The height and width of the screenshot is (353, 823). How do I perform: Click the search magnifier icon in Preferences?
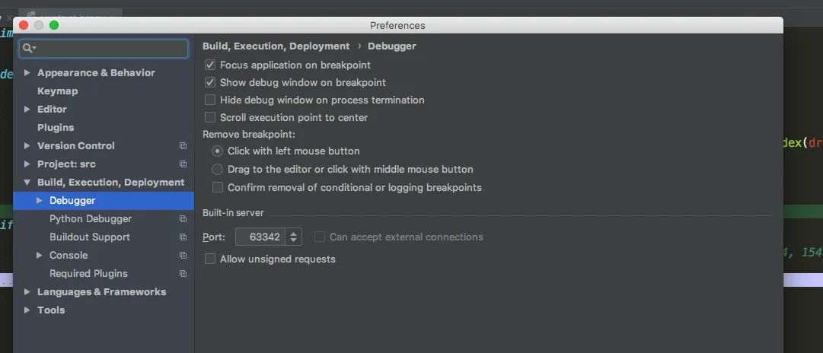28,49
